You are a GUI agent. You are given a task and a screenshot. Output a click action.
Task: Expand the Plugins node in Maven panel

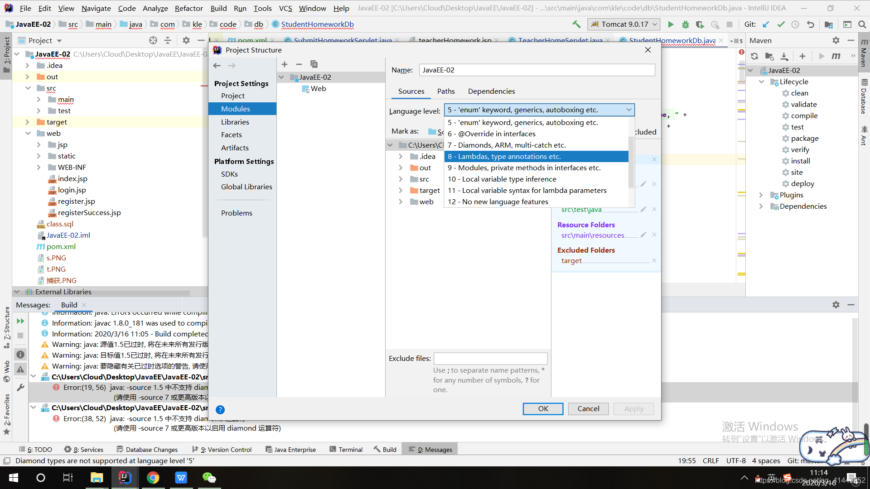coord(761,195)
